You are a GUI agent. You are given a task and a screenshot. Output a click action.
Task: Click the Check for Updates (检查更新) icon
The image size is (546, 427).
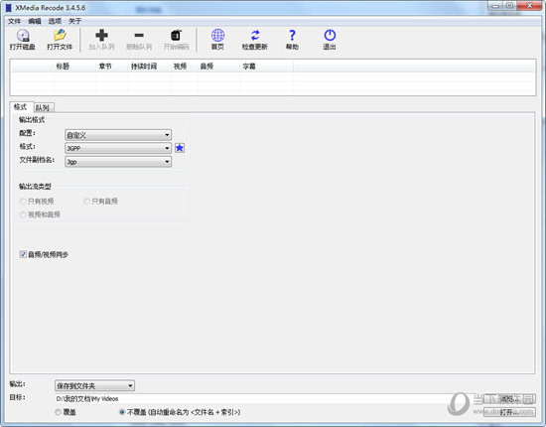pos(255,36)
